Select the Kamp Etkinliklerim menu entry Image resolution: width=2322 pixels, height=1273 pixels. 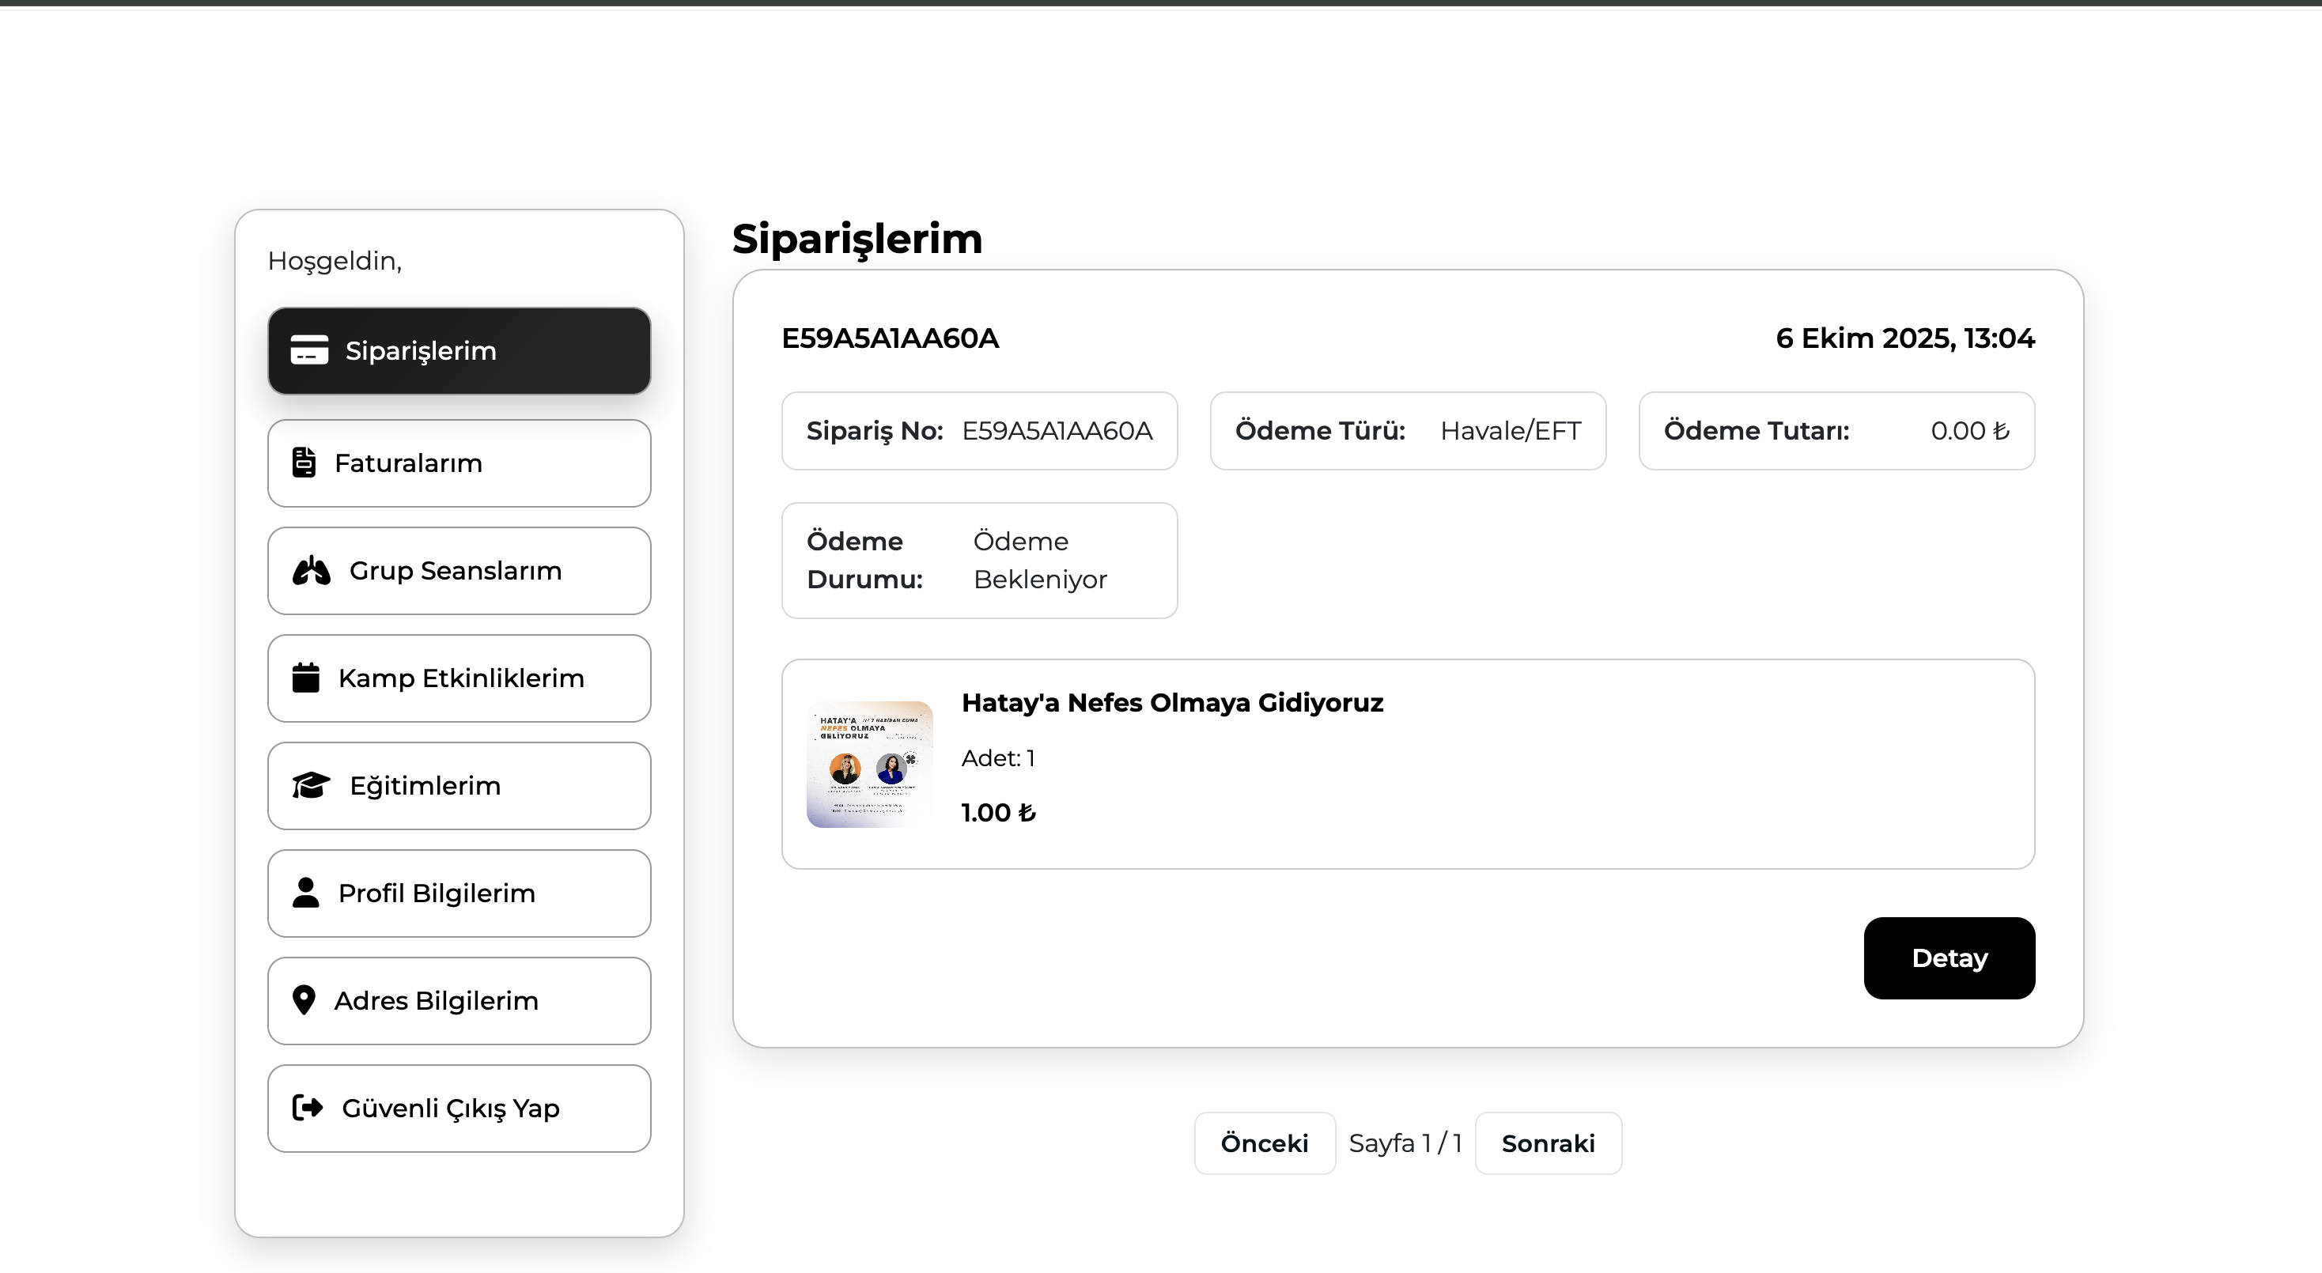tap(459, 678)
